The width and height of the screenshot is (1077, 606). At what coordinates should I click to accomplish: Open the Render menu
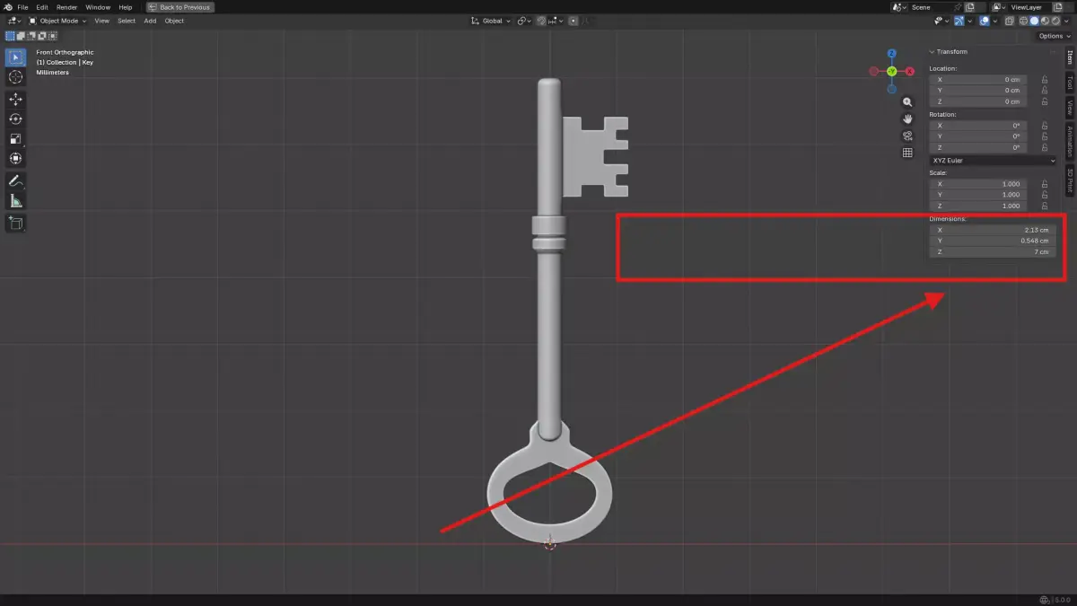(x=67, y=7)
